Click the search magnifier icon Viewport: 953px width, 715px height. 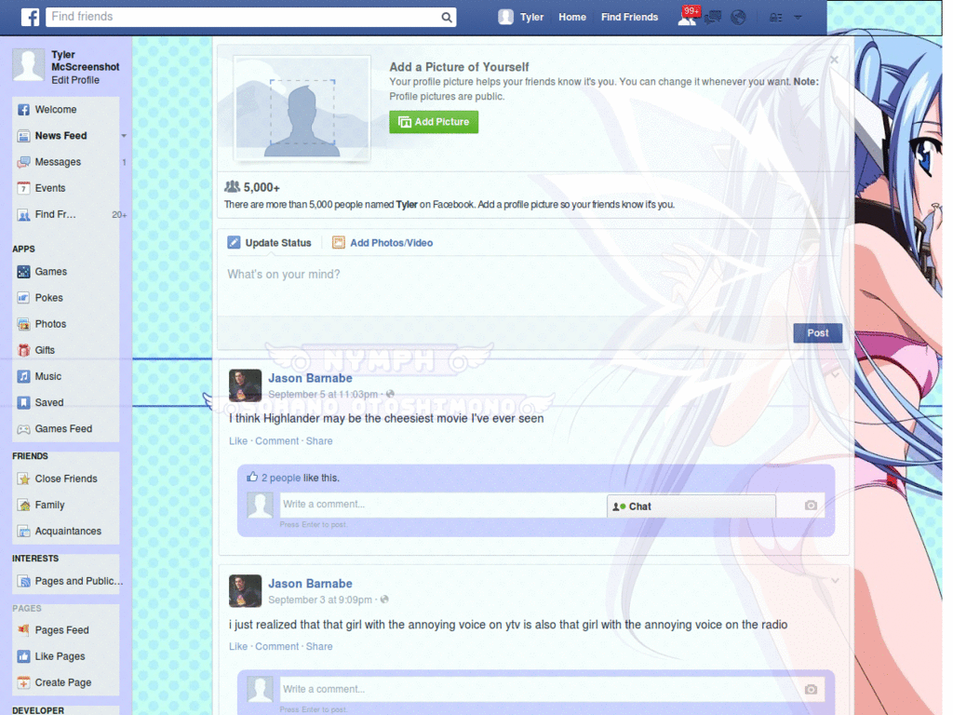[446, 18]
